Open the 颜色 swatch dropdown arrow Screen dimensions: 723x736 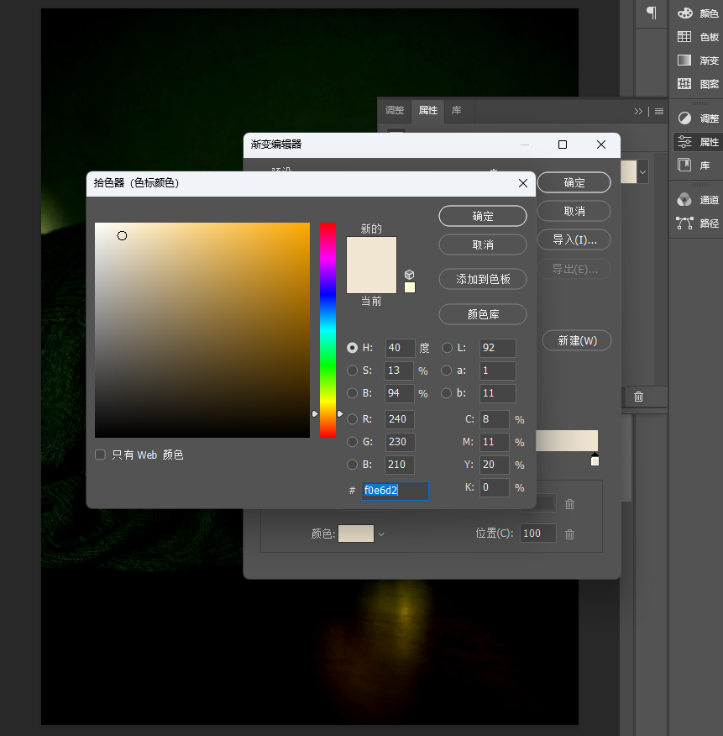pos(381,534)
